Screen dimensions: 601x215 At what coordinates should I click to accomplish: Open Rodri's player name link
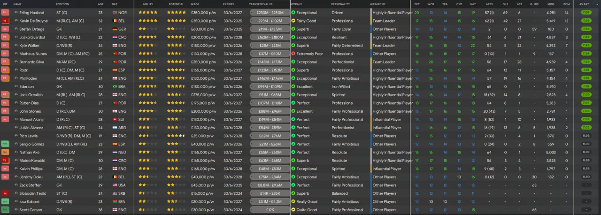25,70
